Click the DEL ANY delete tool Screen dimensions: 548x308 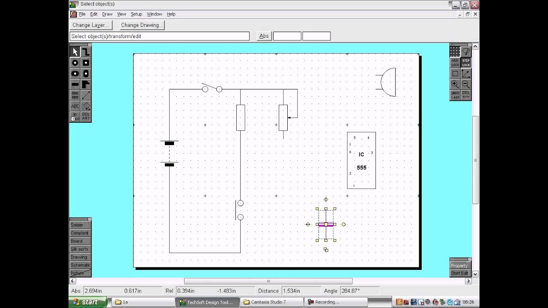pos(86,116)
